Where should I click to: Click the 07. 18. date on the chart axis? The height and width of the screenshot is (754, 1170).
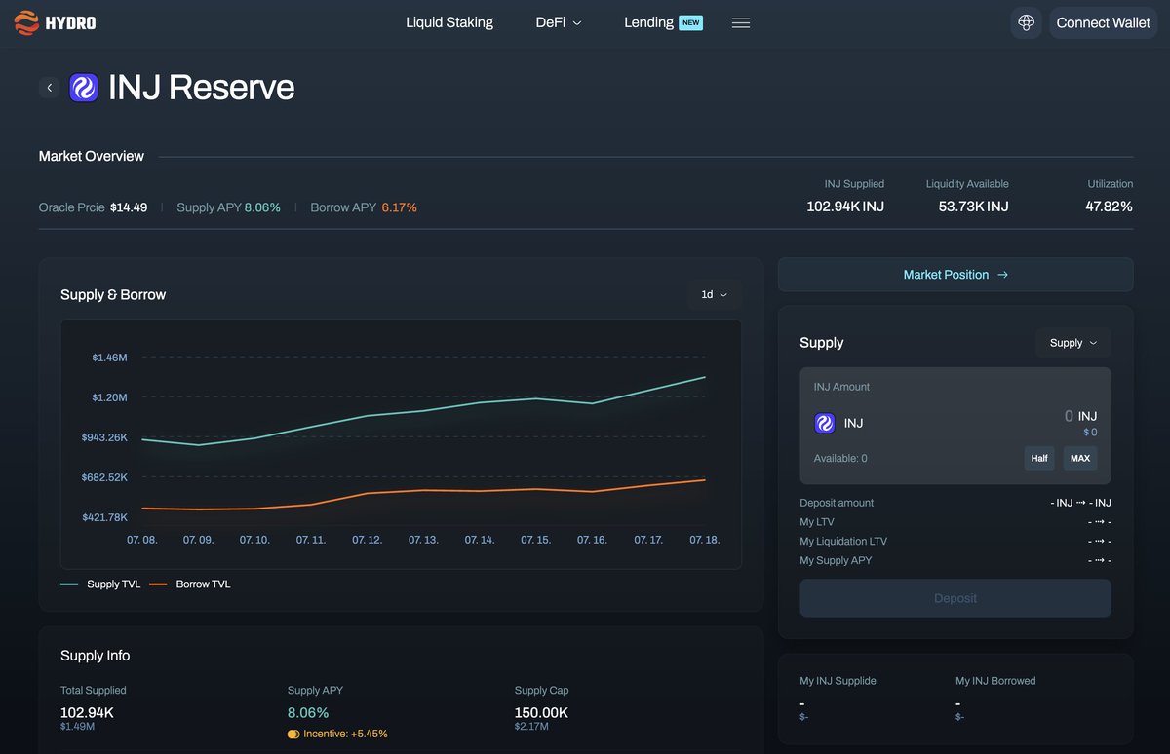pyautogui.click(x=705, y=540)
